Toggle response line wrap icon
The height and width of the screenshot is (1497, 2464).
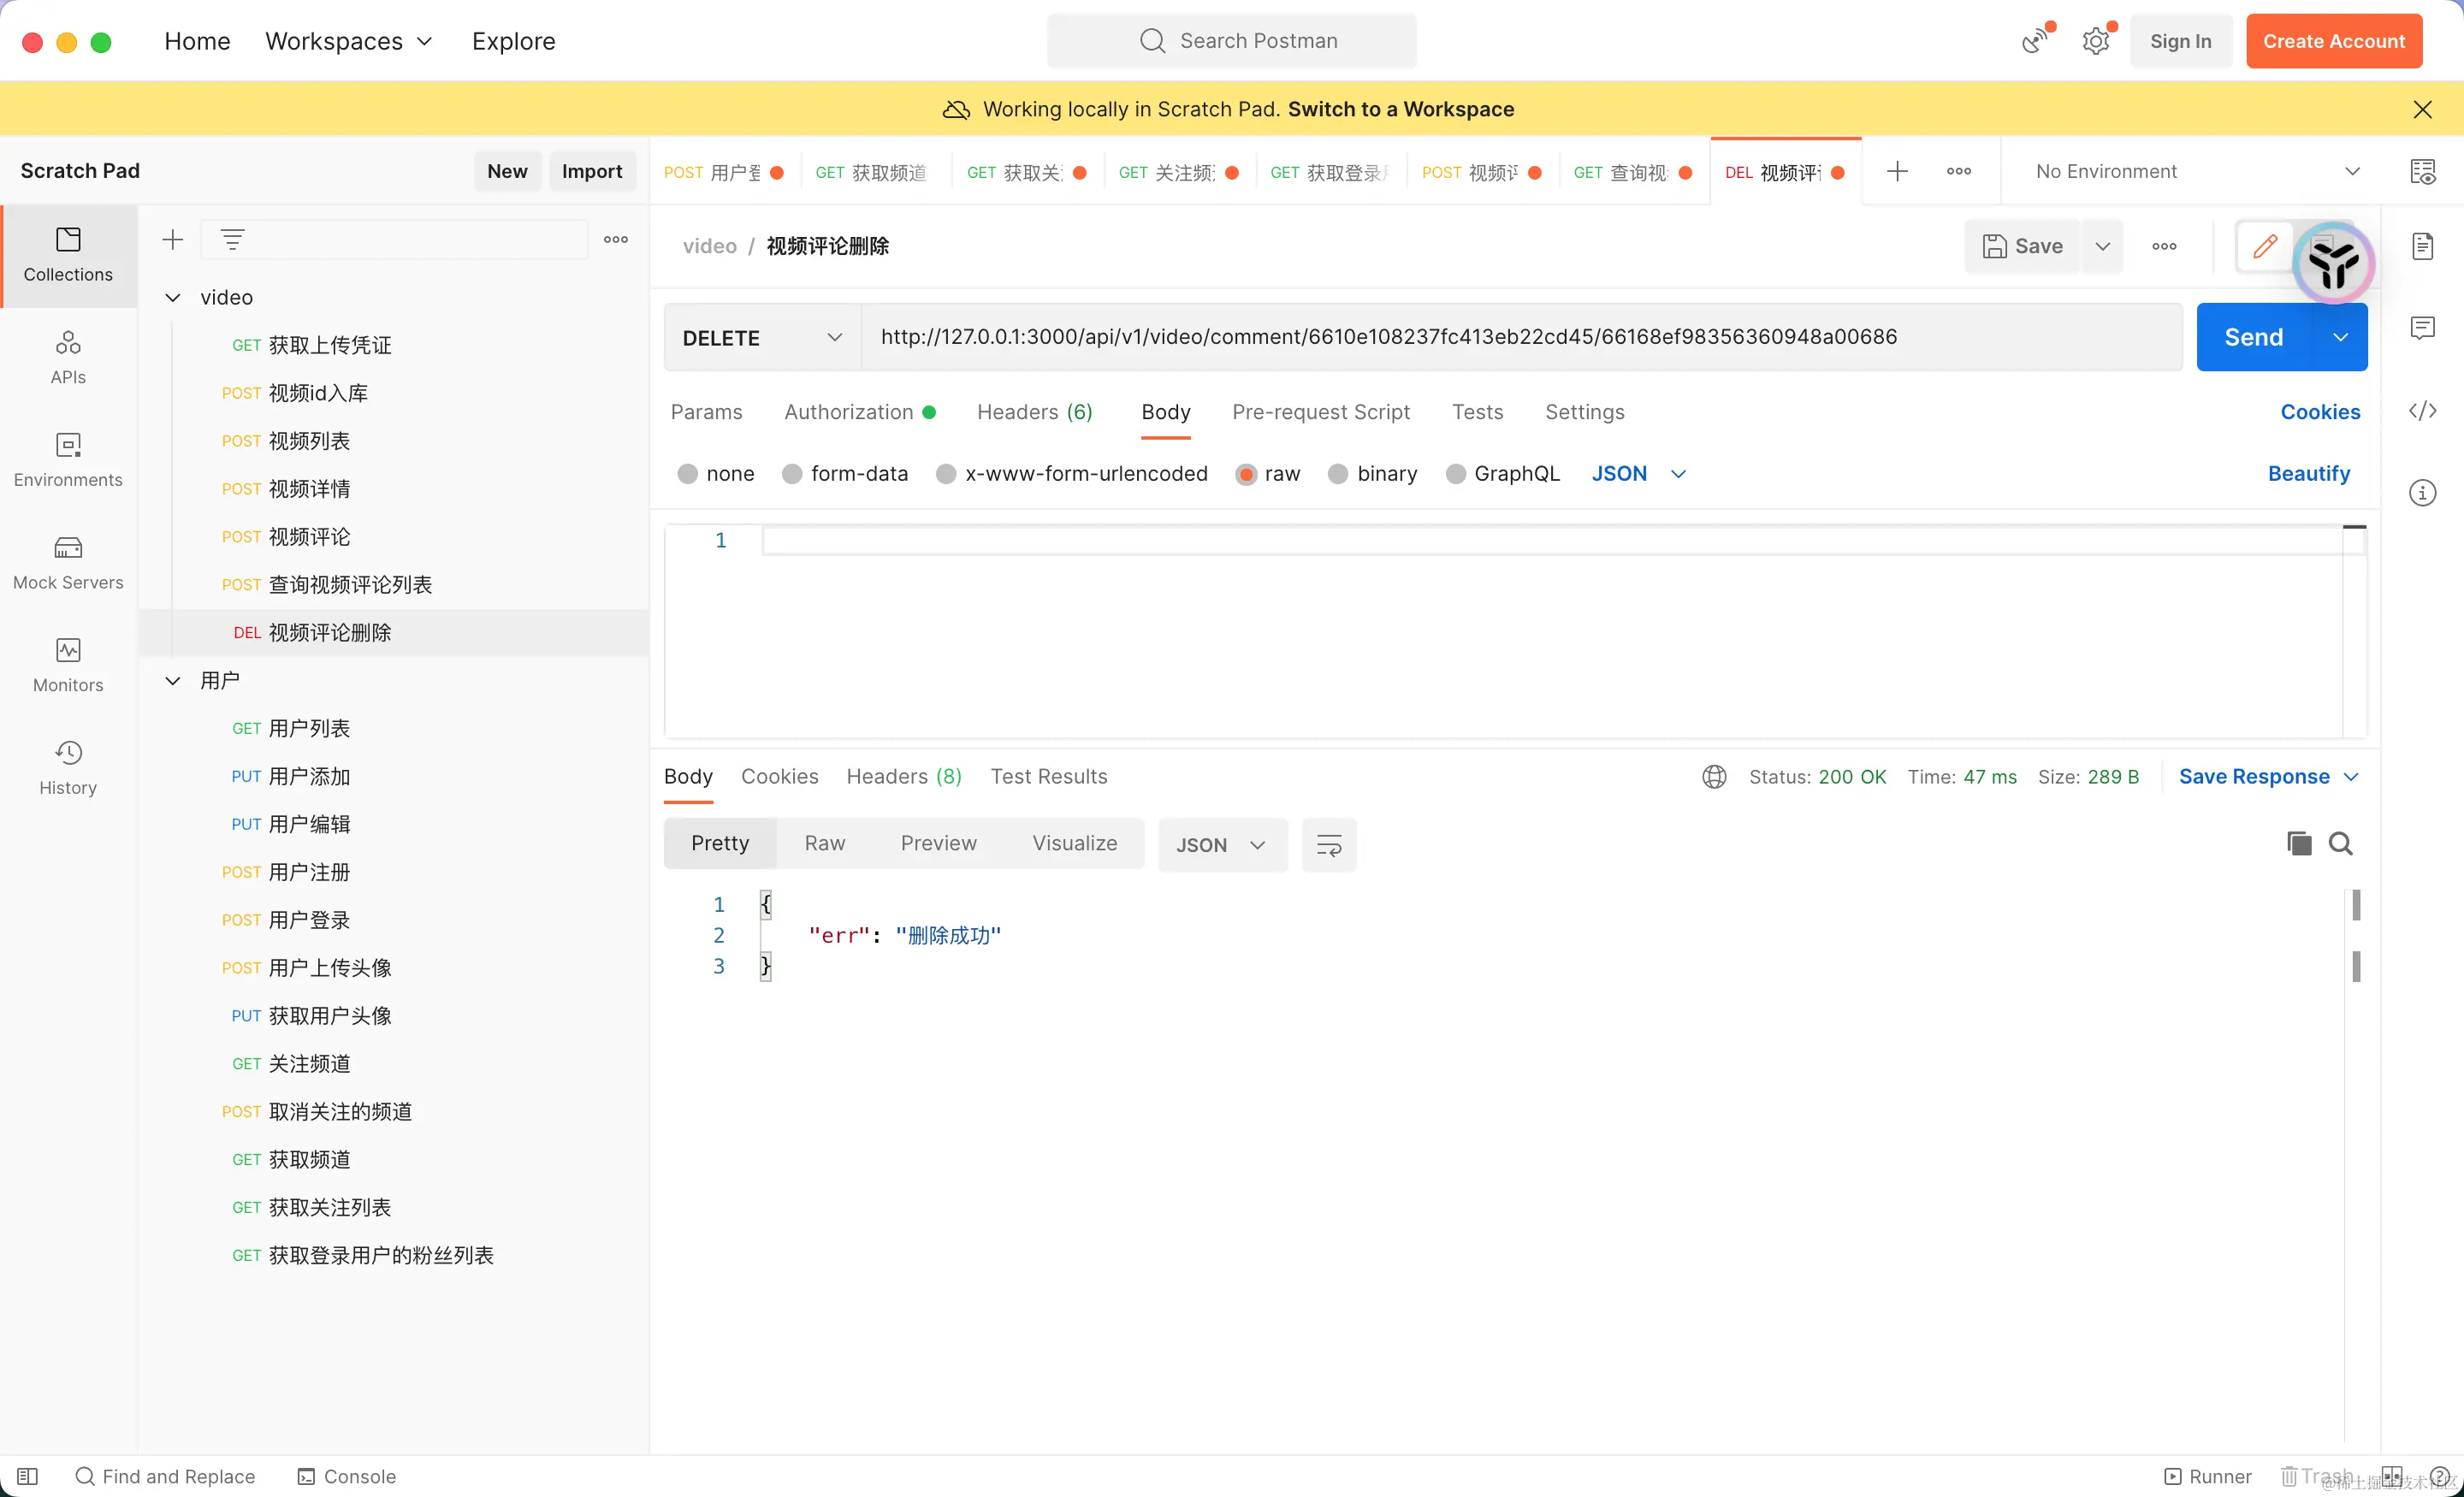click(1328, 845)
